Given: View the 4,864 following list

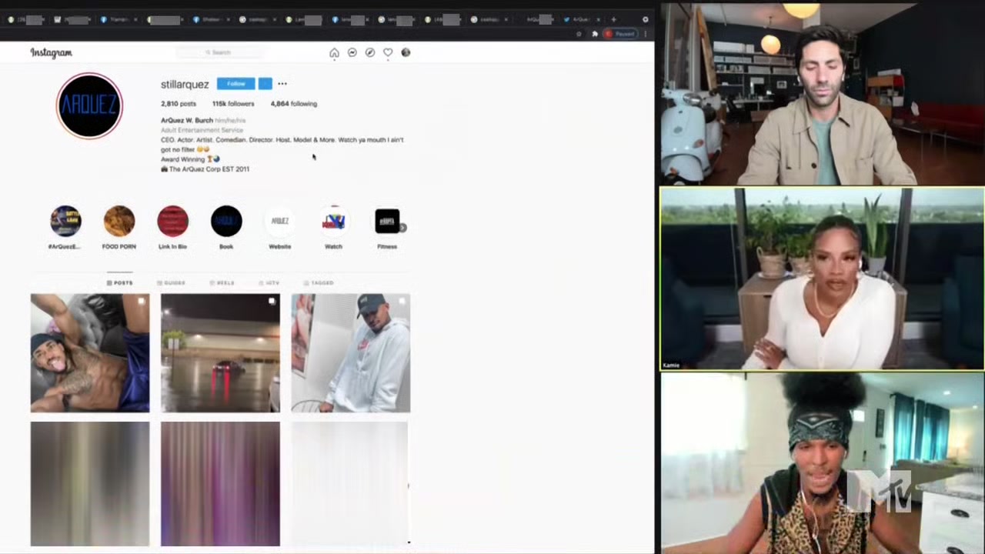Looking at the screenshot, I should 293,104.
